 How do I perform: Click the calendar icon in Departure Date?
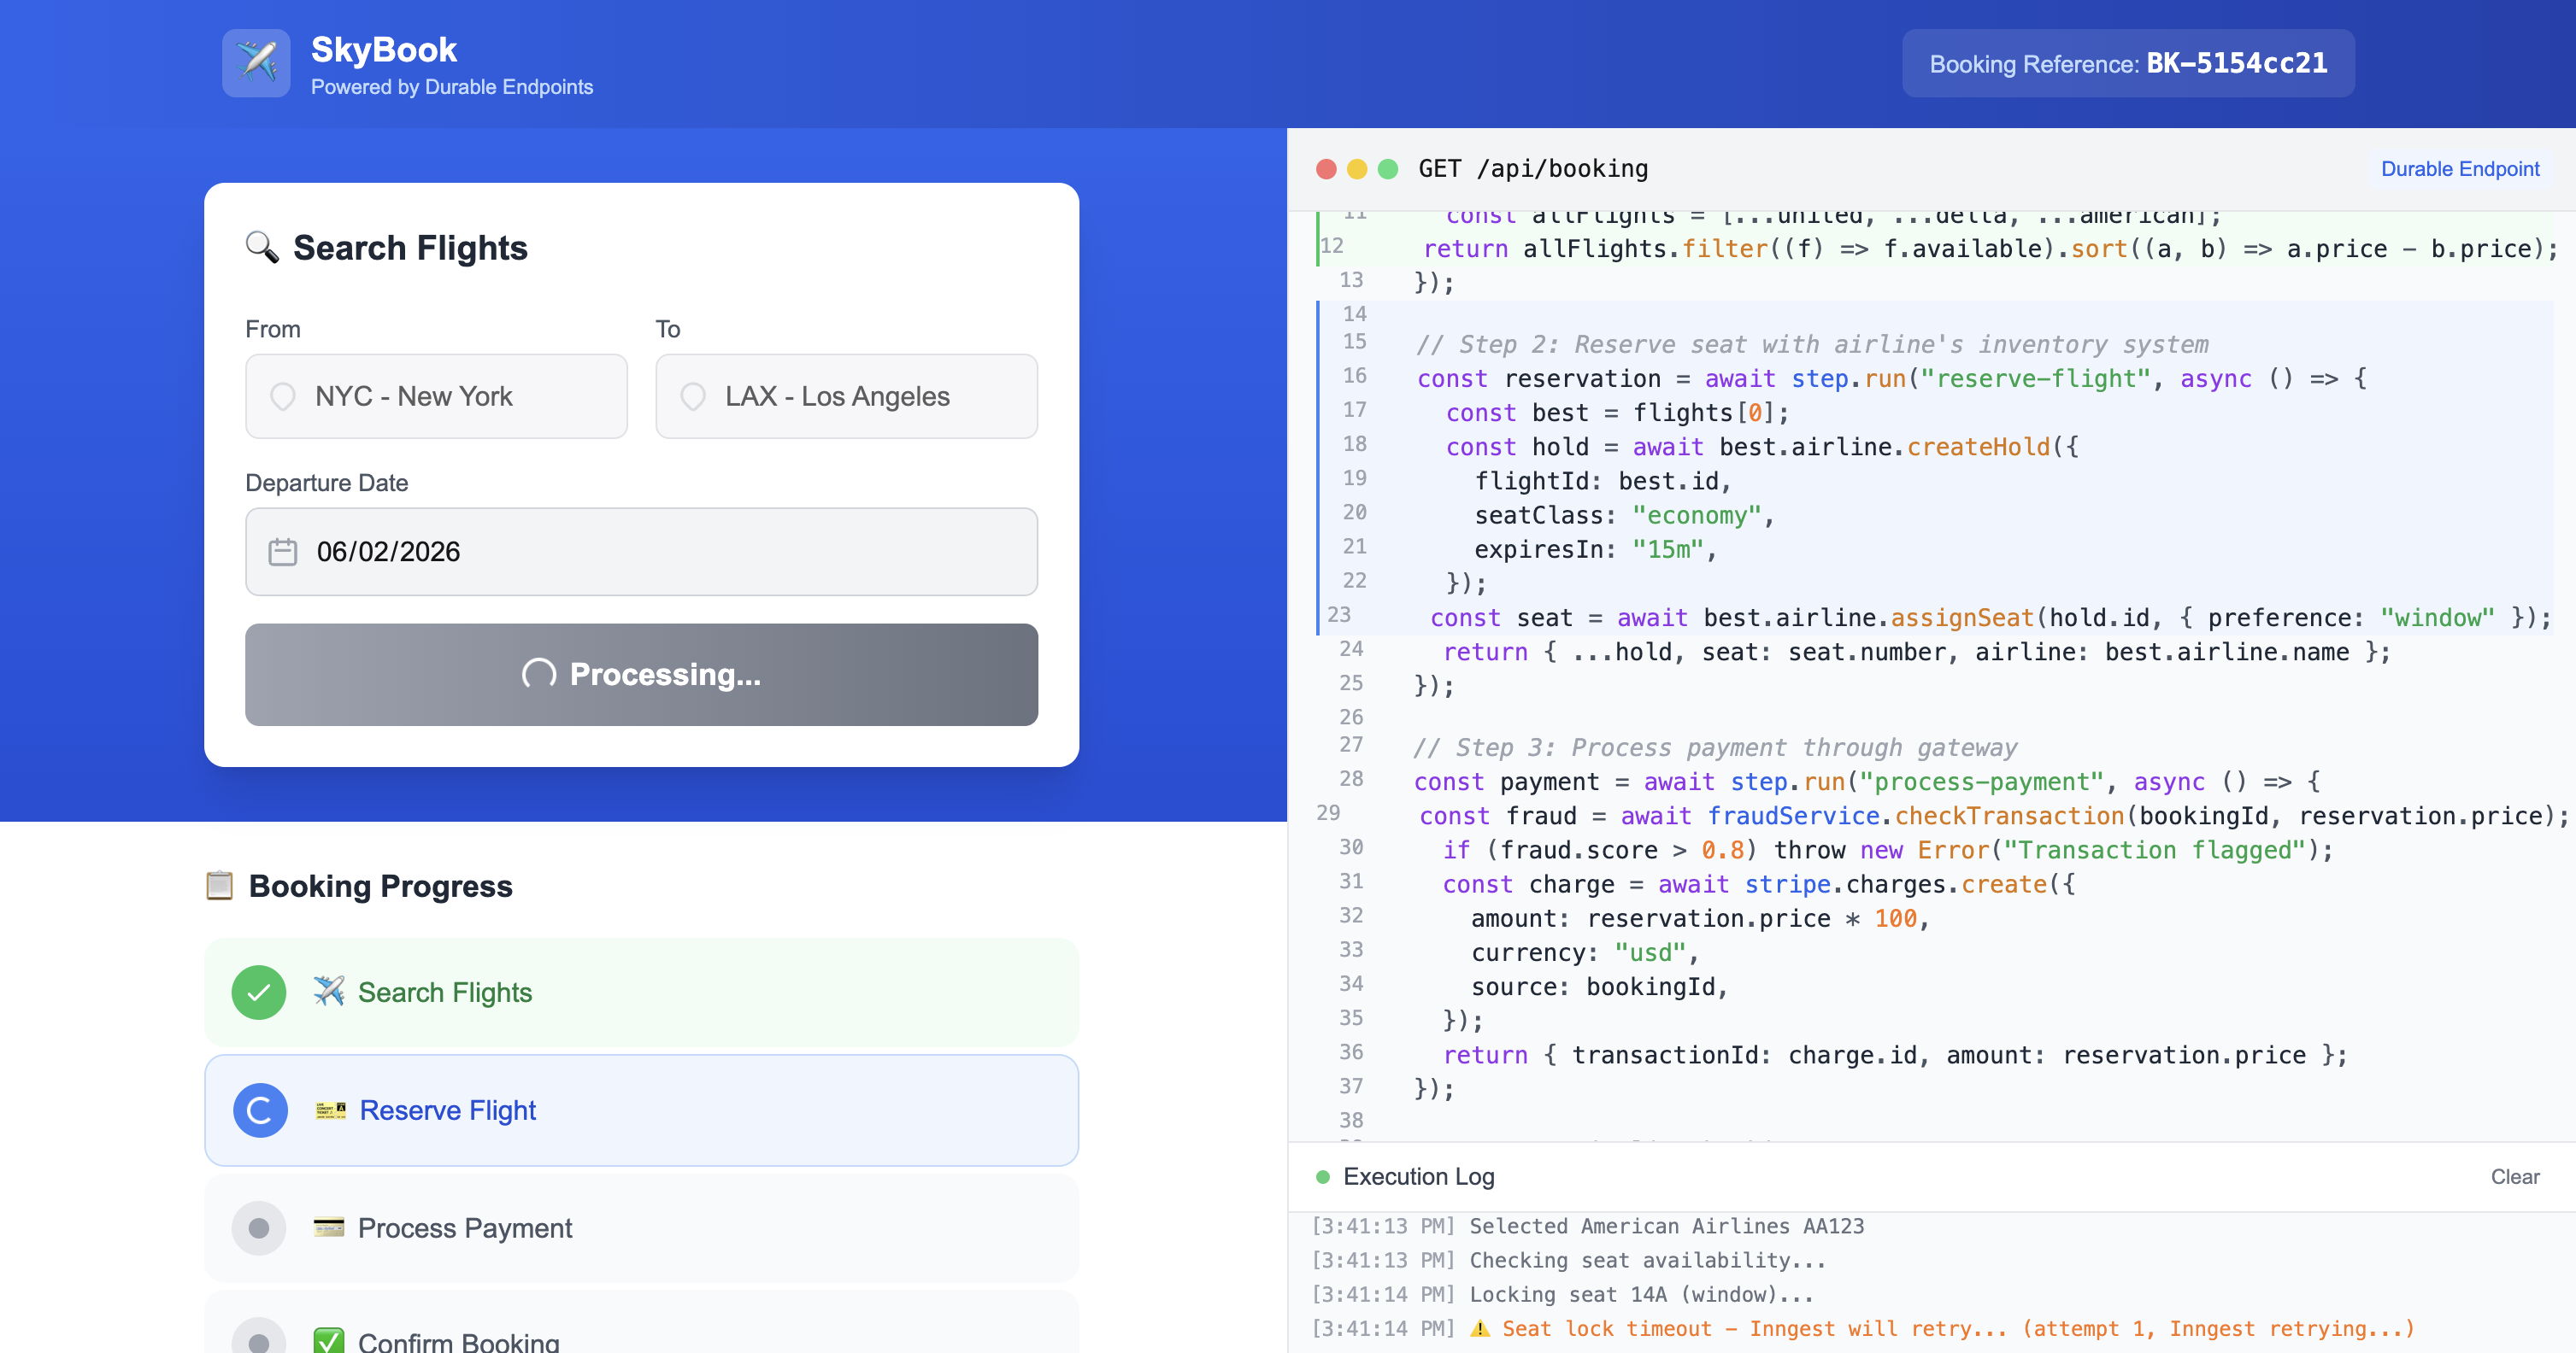(283, 552)
